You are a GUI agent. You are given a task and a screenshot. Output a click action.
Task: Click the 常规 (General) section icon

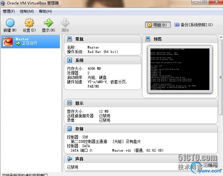(x=70, y=39)
